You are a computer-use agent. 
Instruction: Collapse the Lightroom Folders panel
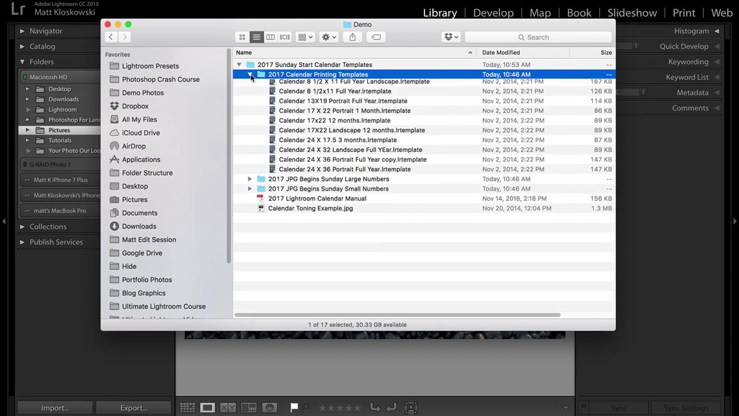pyautogui.click(x=23, y=62)
